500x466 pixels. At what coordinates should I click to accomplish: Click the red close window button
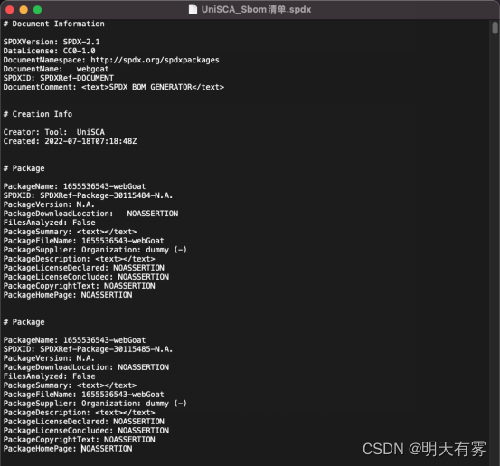[10, 10]
